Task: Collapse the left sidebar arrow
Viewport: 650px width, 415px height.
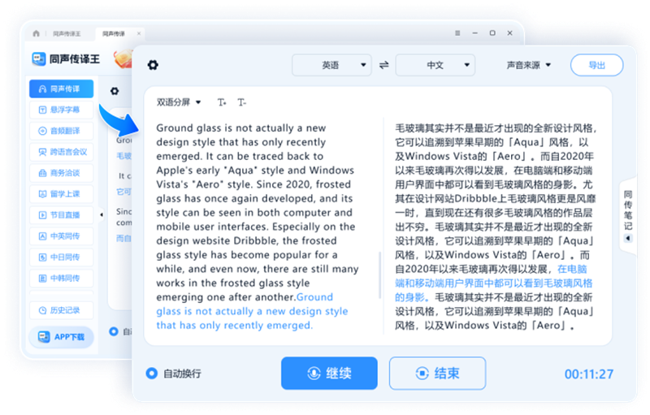Action: [x=102, y=214]
